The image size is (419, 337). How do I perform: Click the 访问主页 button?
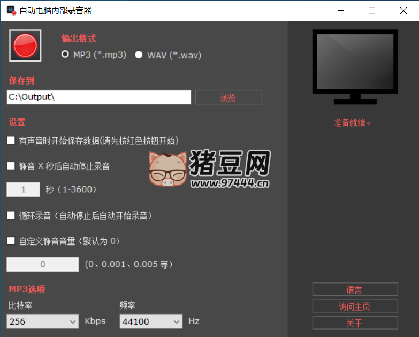coord(355,306)
